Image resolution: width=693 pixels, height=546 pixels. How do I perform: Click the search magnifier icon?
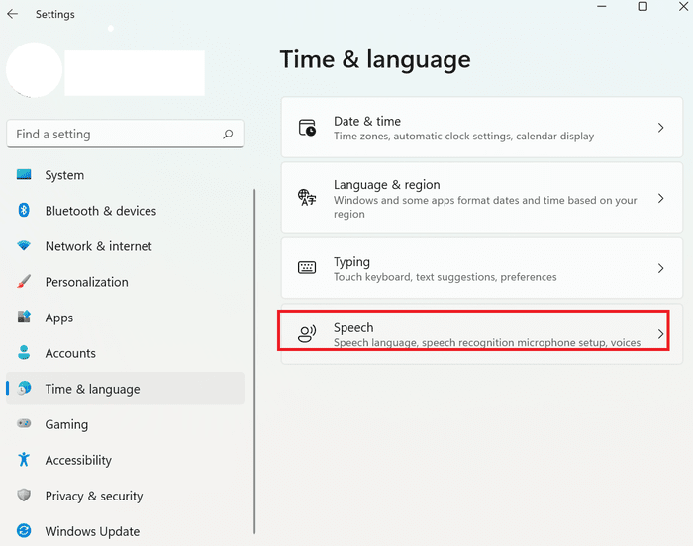click(x=228, y=134)
